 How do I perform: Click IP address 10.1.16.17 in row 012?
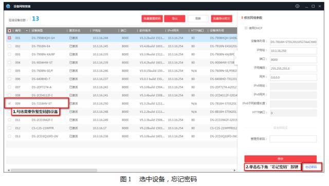(99, 128)
